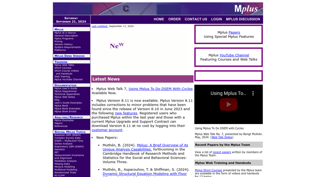Open sidebar 'Short Courses' link under Training
Screen dimensions: 316x177
click(x=63, y=68)
